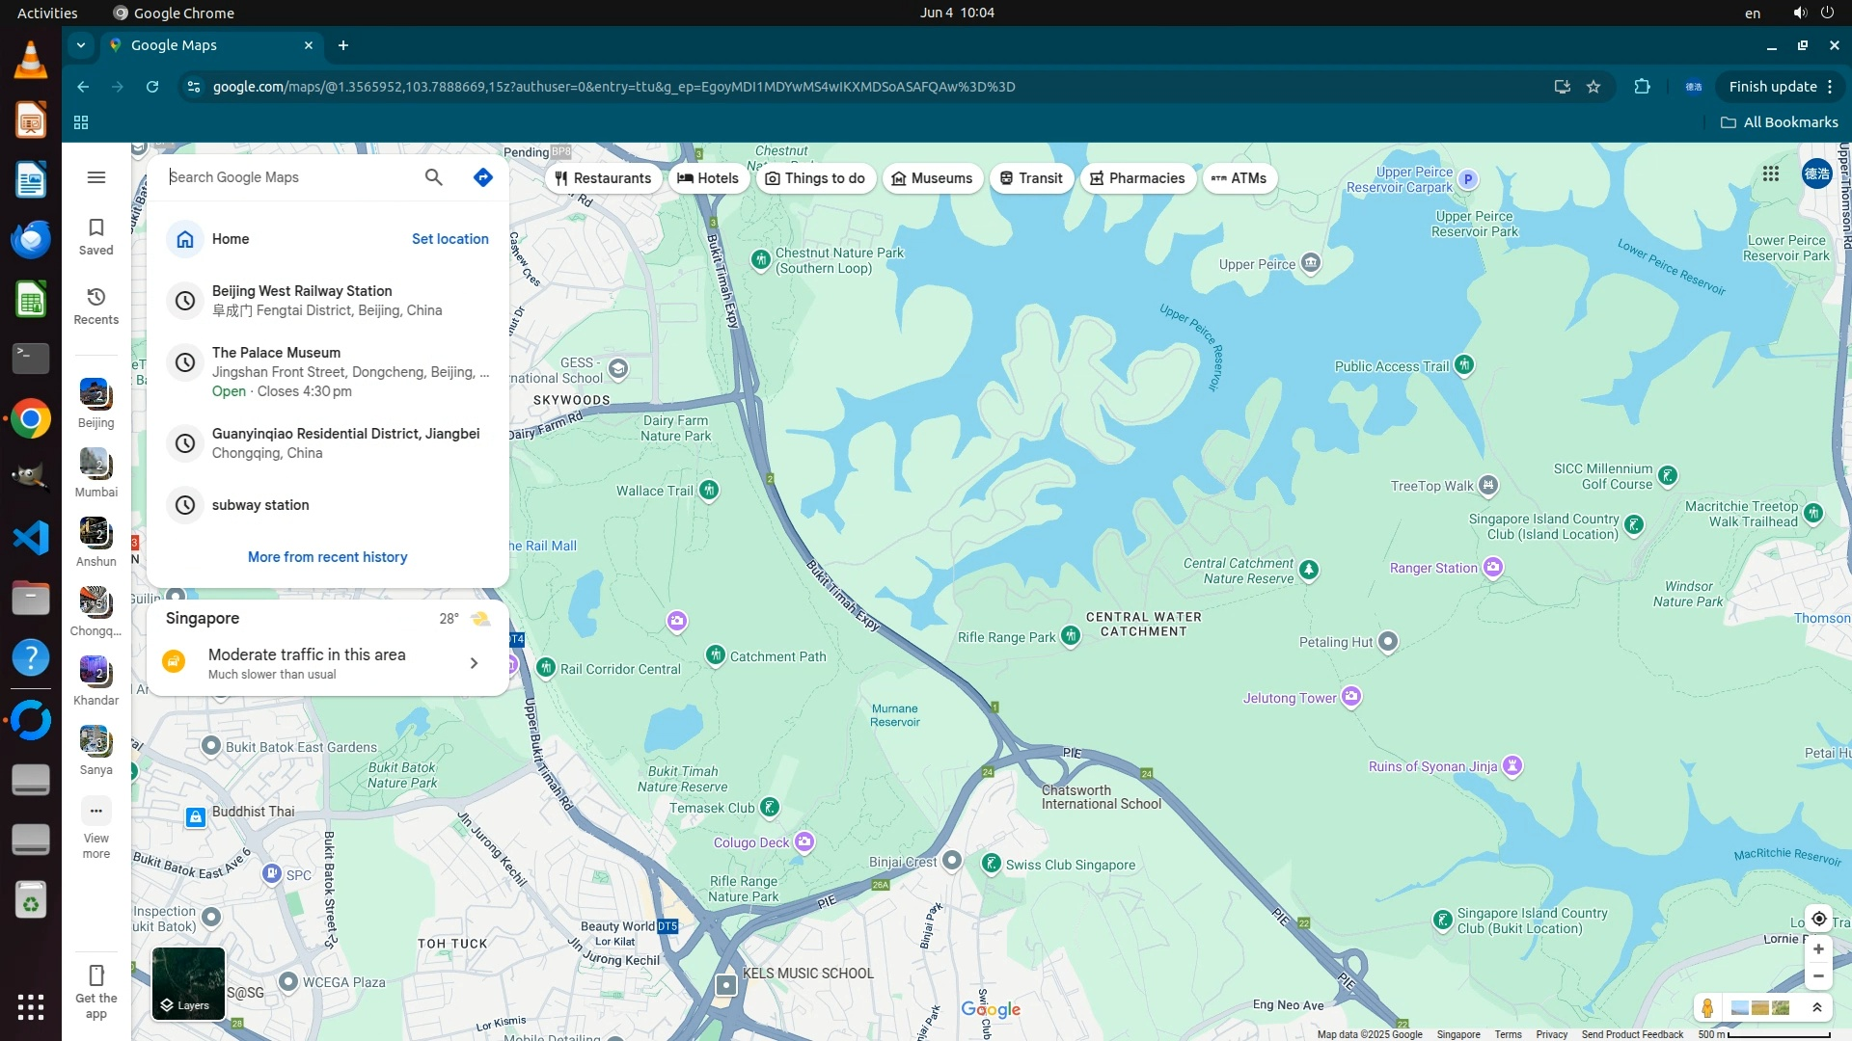Expand the moderate traffic details arrow

(474, 663)
